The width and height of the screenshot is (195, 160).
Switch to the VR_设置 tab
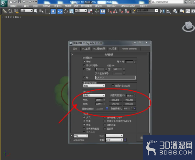coord(113,49)
